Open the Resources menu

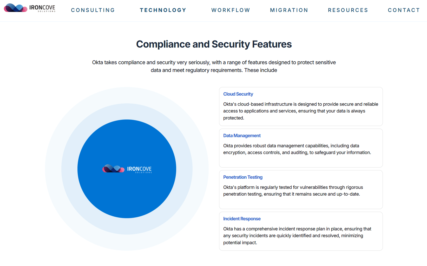click(348, 10)
